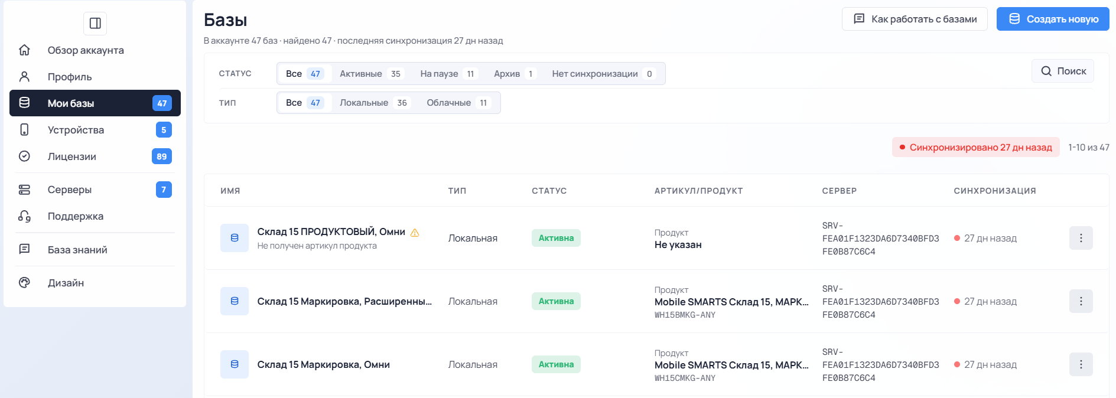The height and width of the screenshot is (398, 1116).
Task: Click the Лицензии checkmark icon
Action: (x=24, y=156)
